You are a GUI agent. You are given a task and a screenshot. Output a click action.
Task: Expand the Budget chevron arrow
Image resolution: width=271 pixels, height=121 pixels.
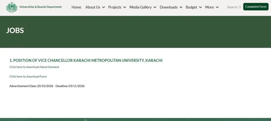[200, 7]
